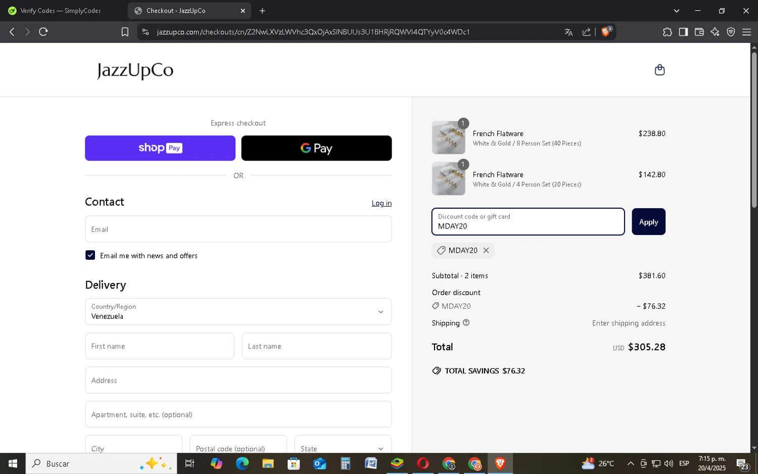The height and width of the screenshot is (474, 758).
Task: Open the tab search dropdown arrow
Action: coord(677,11)
